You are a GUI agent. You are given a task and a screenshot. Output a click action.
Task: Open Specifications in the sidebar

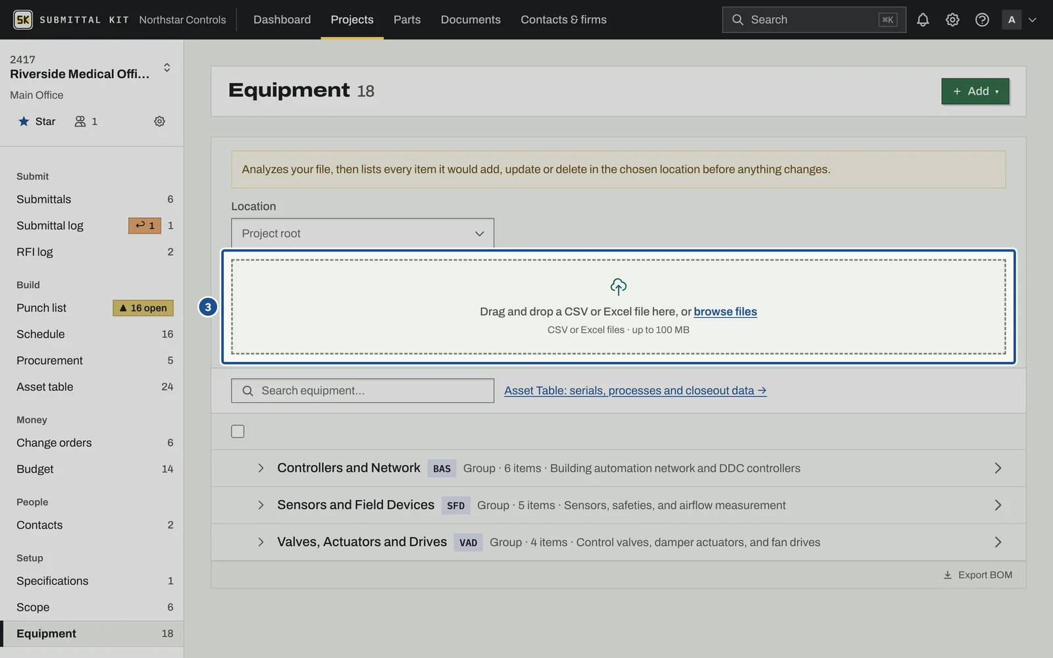click(92, 581)
